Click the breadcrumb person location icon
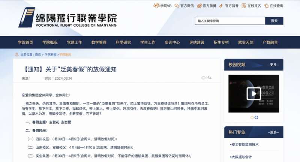Screen dimensions: 300x162 tap(17, 55)
